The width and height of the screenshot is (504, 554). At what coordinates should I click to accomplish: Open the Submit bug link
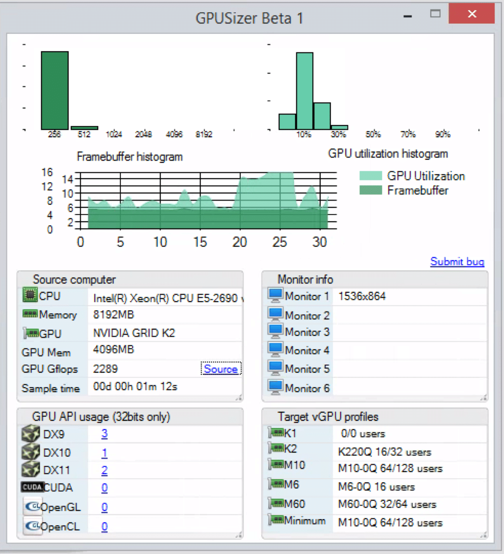pyautogui.click(x=457, y=261)
